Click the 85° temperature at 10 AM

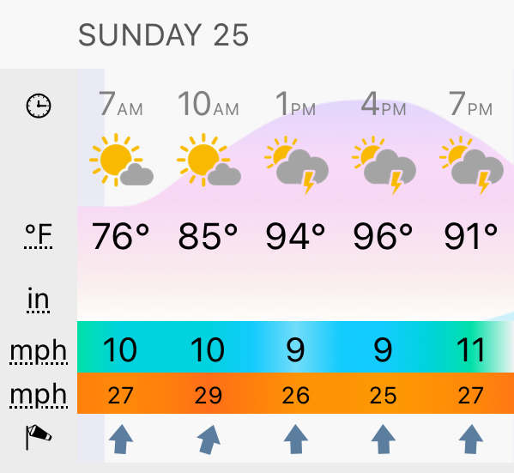click(x=208, y=236)
